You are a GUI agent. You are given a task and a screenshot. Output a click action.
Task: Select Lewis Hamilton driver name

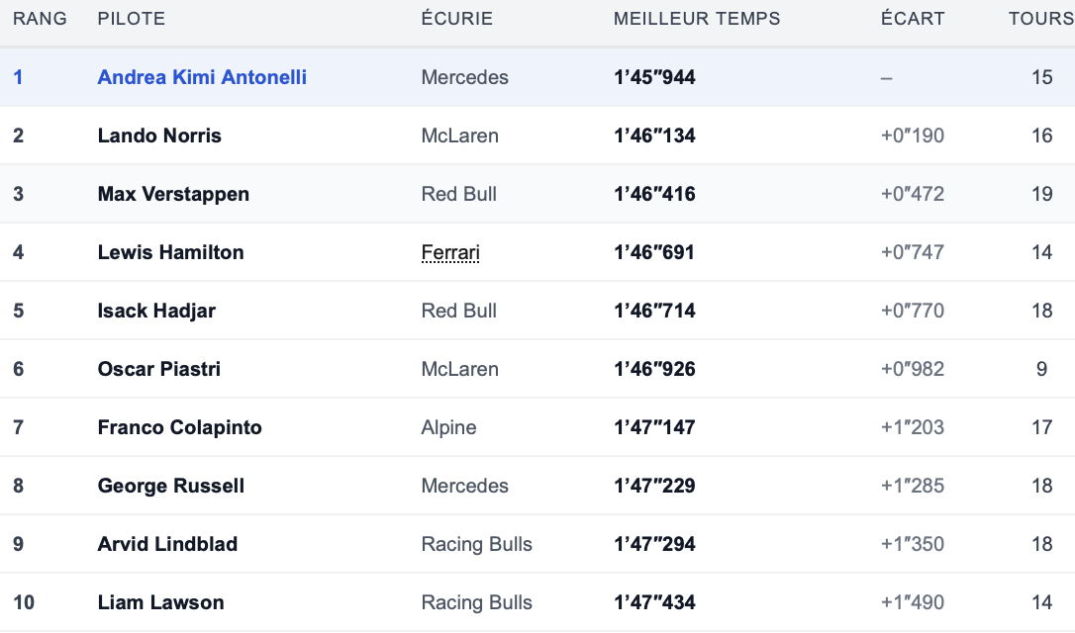click(x=170, y=252)
